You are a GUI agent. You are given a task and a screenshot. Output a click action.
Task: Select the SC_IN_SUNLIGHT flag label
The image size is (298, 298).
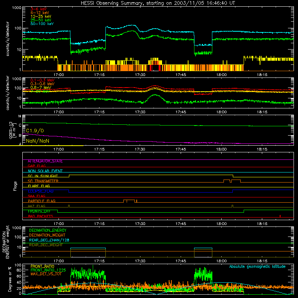(43, 176)
